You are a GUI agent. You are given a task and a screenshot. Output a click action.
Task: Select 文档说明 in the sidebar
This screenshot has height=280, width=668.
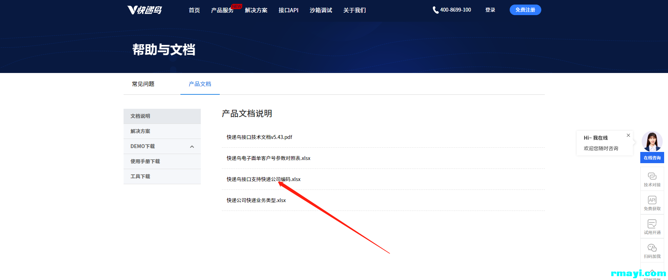(x=162, y=116)
